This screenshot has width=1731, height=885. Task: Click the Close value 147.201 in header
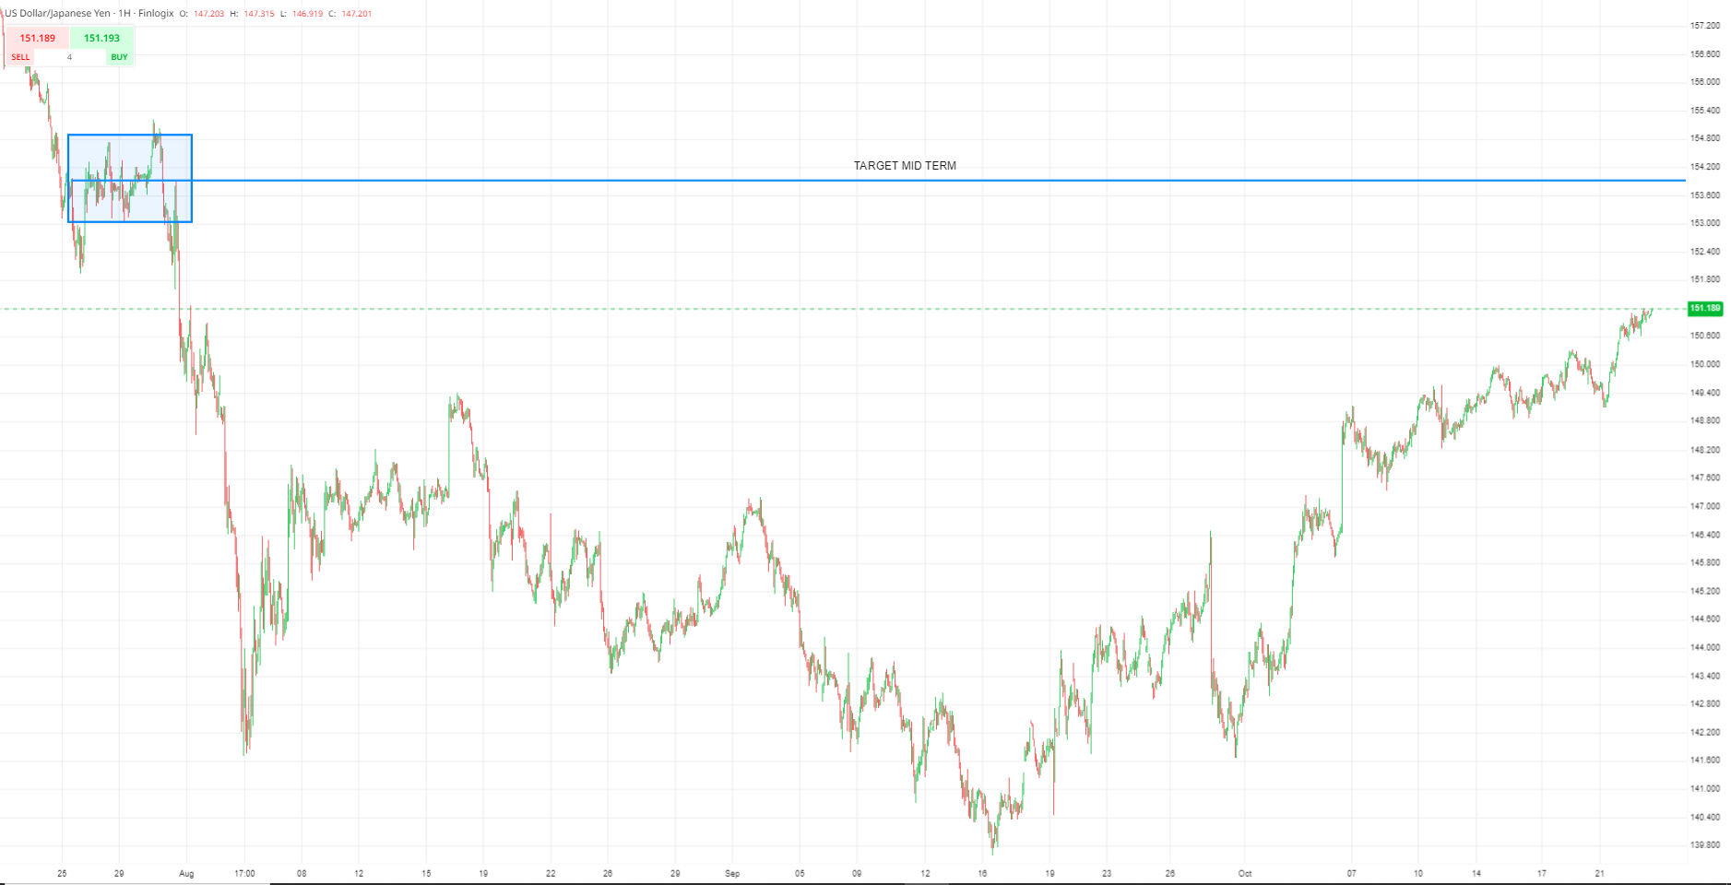click(356, 14)
